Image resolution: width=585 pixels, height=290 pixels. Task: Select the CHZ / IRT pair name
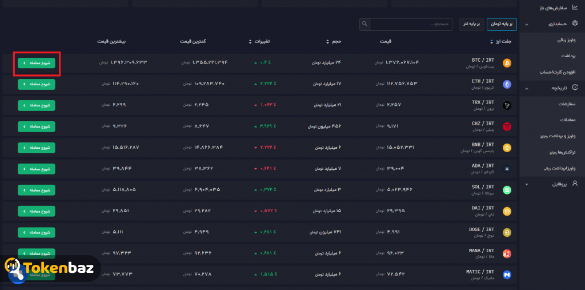click(x=483, y=124)
